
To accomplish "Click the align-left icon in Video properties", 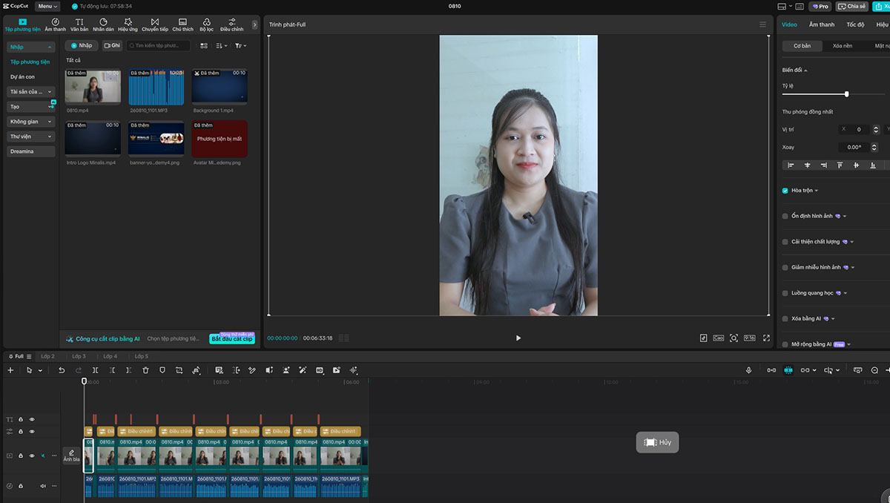I will 791,165.
